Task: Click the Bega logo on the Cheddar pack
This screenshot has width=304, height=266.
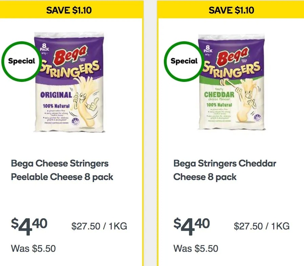Action: [x=233, y=55]
